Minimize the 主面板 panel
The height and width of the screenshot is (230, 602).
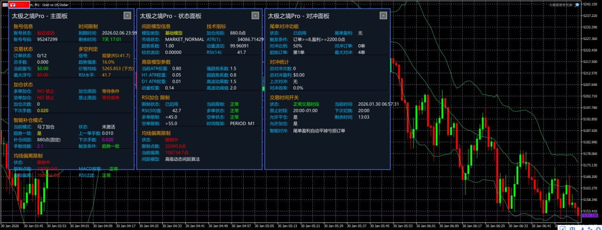pos(127,15)
